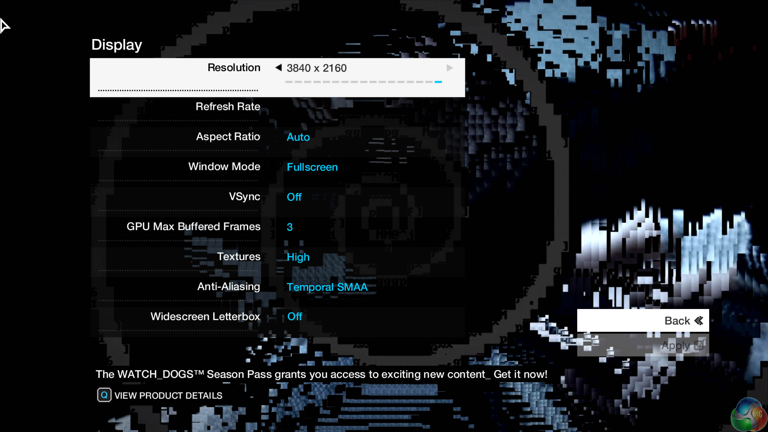Click the right arrow on Resolution row
Viewport: 768px width, 432px height.
(449, 68)
